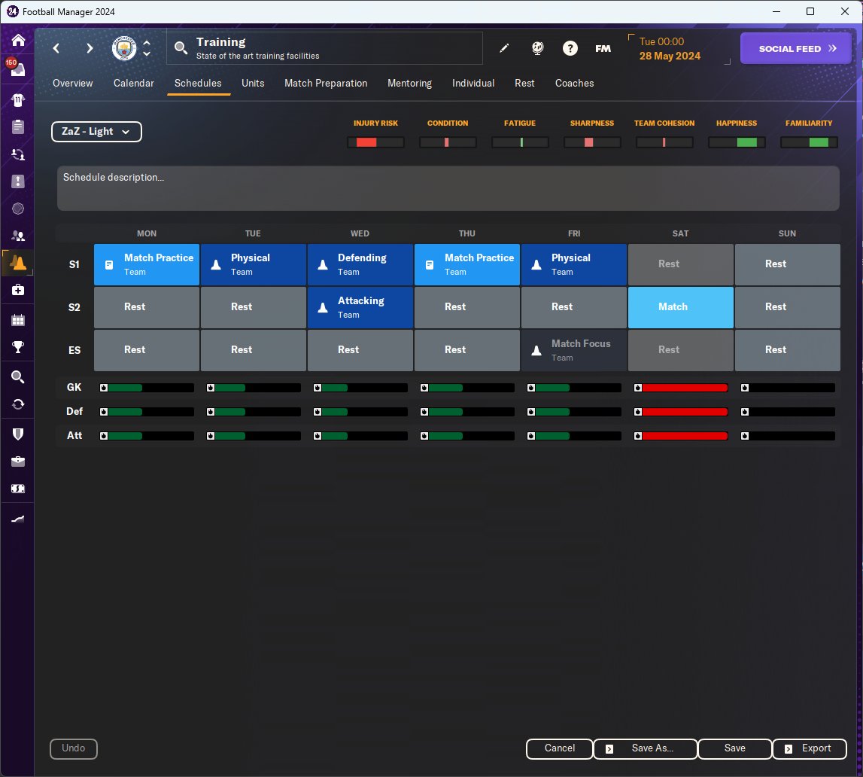This screenshot has height=777, width=863.
Task: Select the Training cones sidebar icon
Action: pyautogui.click(x=17, y=263)
